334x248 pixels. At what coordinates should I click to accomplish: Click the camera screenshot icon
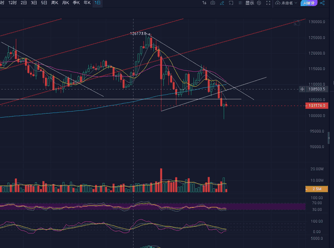click(213, 3)
